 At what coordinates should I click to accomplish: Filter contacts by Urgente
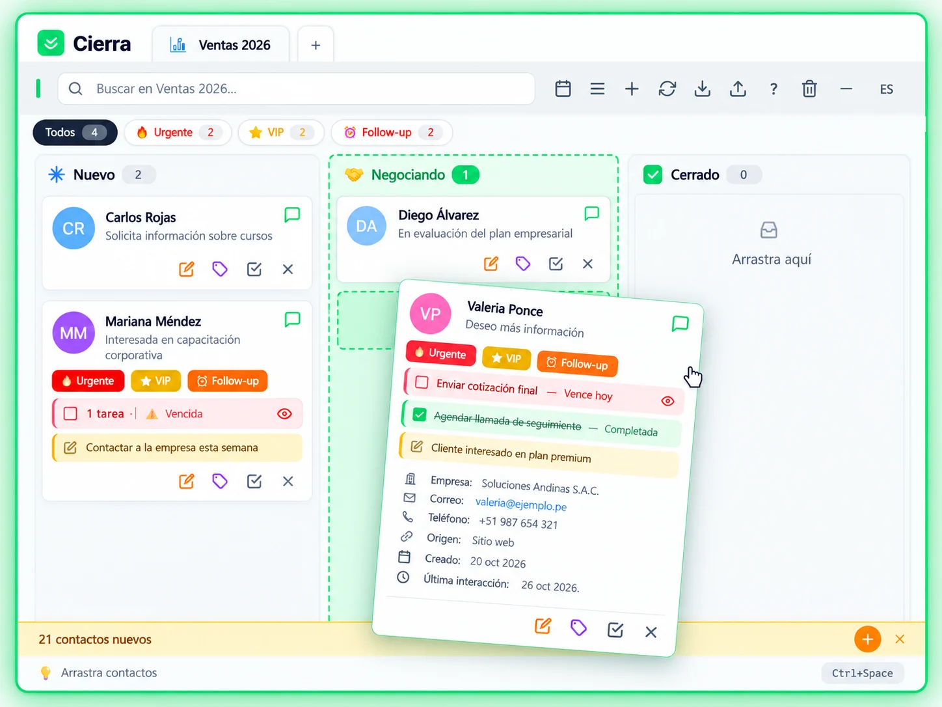(x=178, y=132)
